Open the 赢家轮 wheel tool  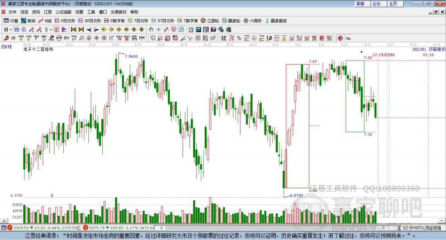tap(231, 21)
